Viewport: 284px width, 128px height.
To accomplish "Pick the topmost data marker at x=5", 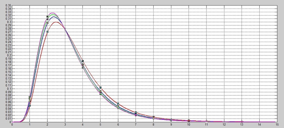I will 100,88.
